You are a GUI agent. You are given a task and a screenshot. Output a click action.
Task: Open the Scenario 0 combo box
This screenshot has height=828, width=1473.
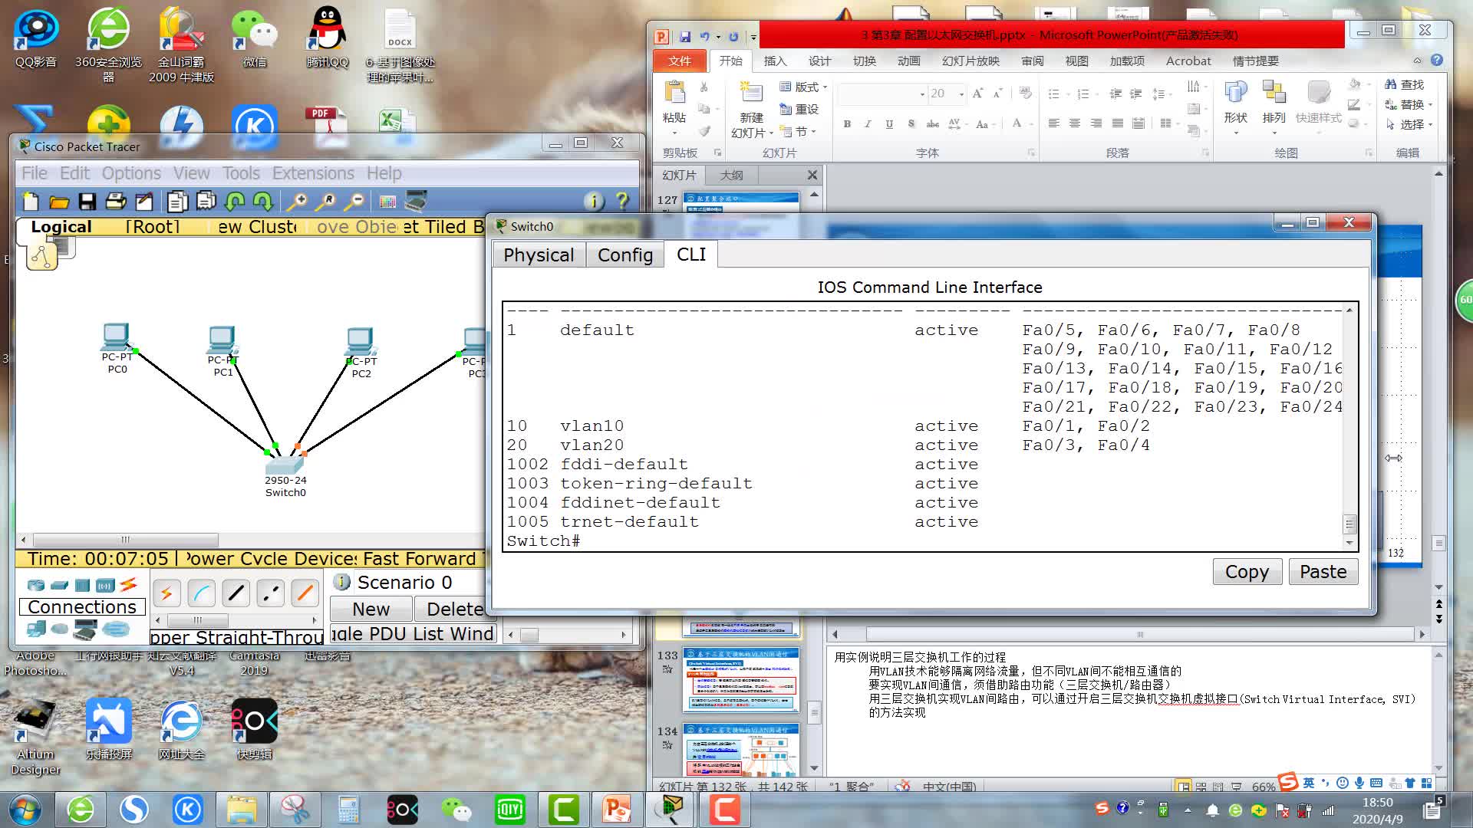point(407,583)
